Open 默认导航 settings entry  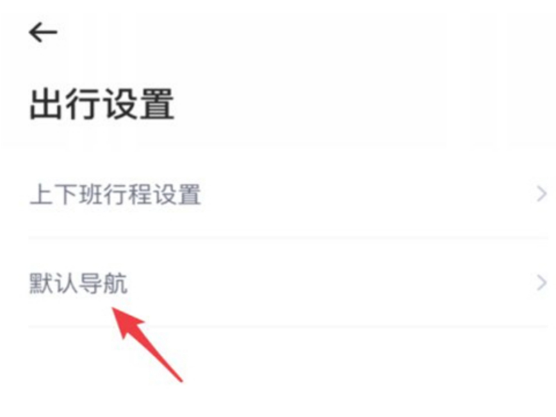288,284
